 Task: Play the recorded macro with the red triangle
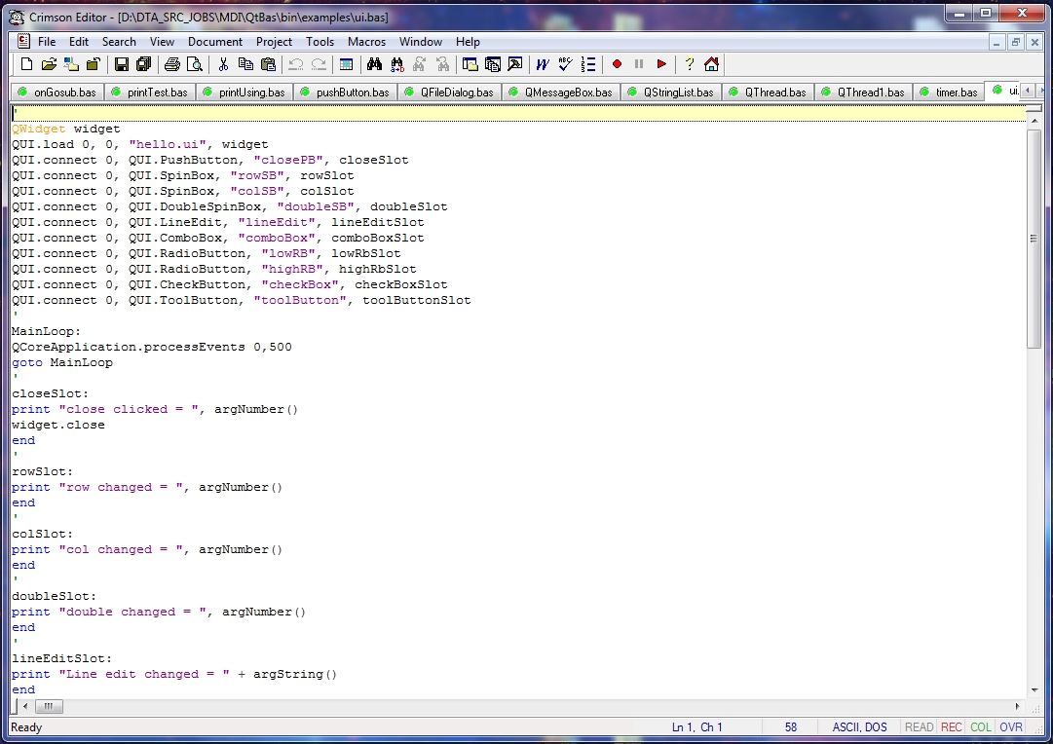[x=661, y=64]
